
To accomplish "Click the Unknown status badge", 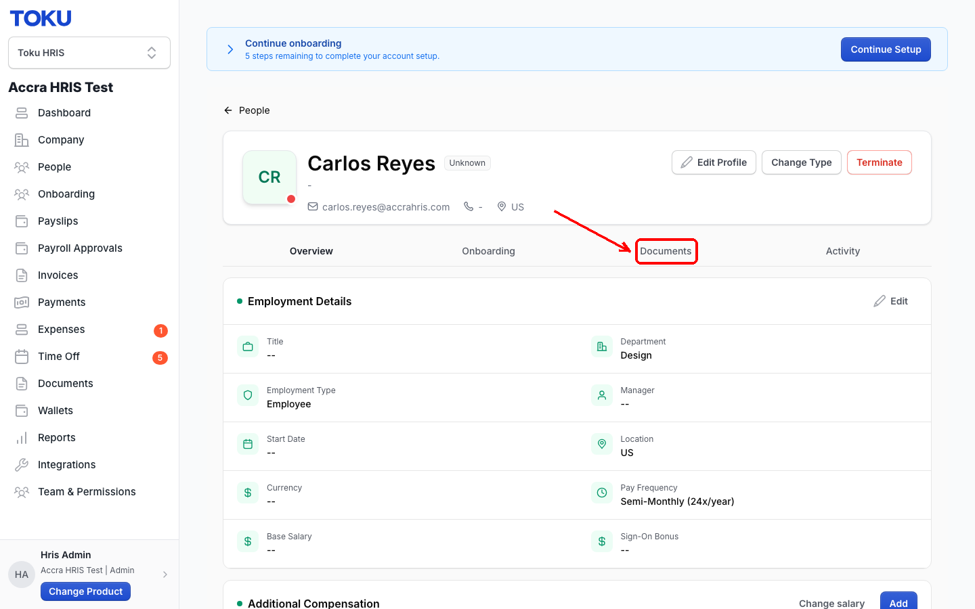I will [x=467, y=163].
